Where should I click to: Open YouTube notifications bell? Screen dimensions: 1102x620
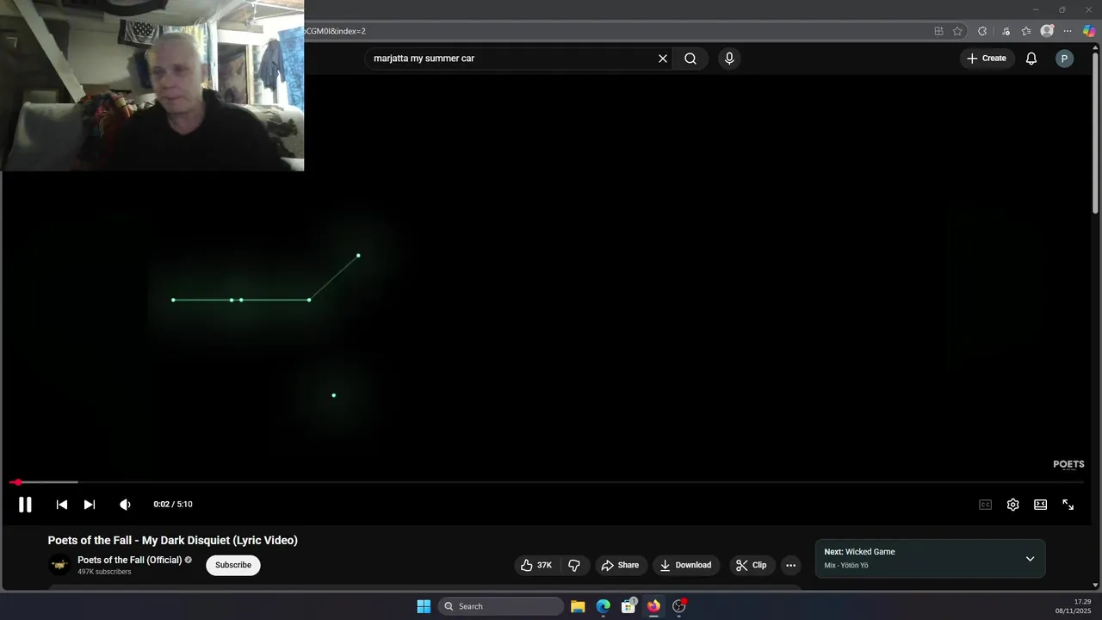pyautogui.click(x=1031, y=59)
